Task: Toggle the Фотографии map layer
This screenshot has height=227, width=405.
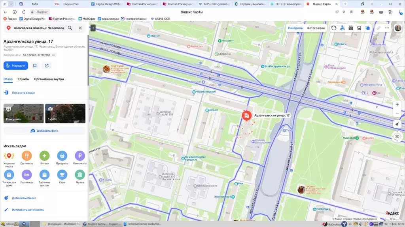Action: (x=316, y=28)
